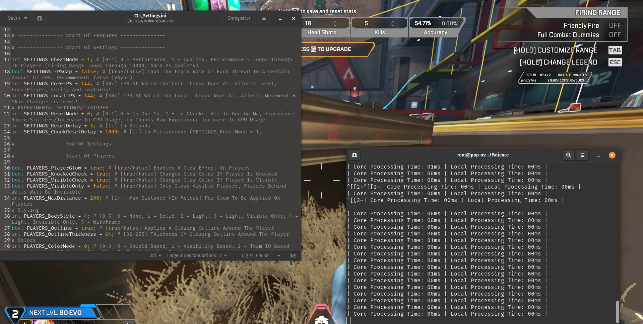Select the Head Shots stat panel
The height and width of the screenshot is (324, 643).
point(325,28)
